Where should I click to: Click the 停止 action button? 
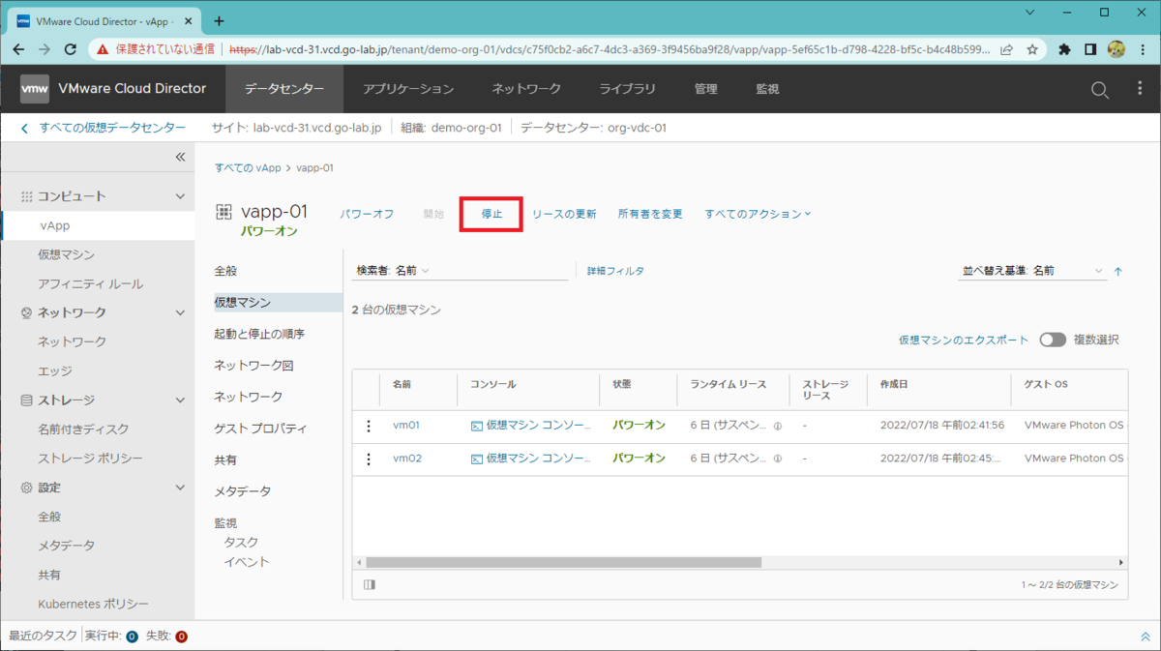[492, 214]
